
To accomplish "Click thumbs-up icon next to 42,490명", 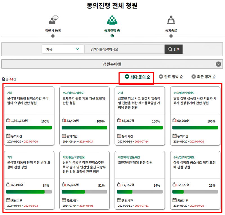I will pyautogui.click(x=8, y=184).
